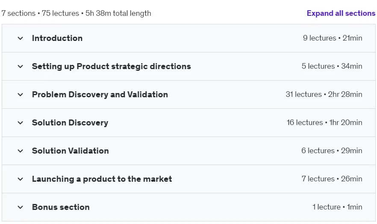The image size is (377, 224).
Task: Click the 16 lectures 1hr 20min label
Action: (324, 122)
